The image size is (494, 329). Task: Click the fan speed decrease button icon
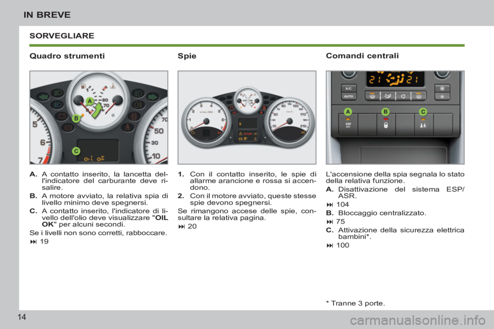pyautogui.click(x=443, y=97)
